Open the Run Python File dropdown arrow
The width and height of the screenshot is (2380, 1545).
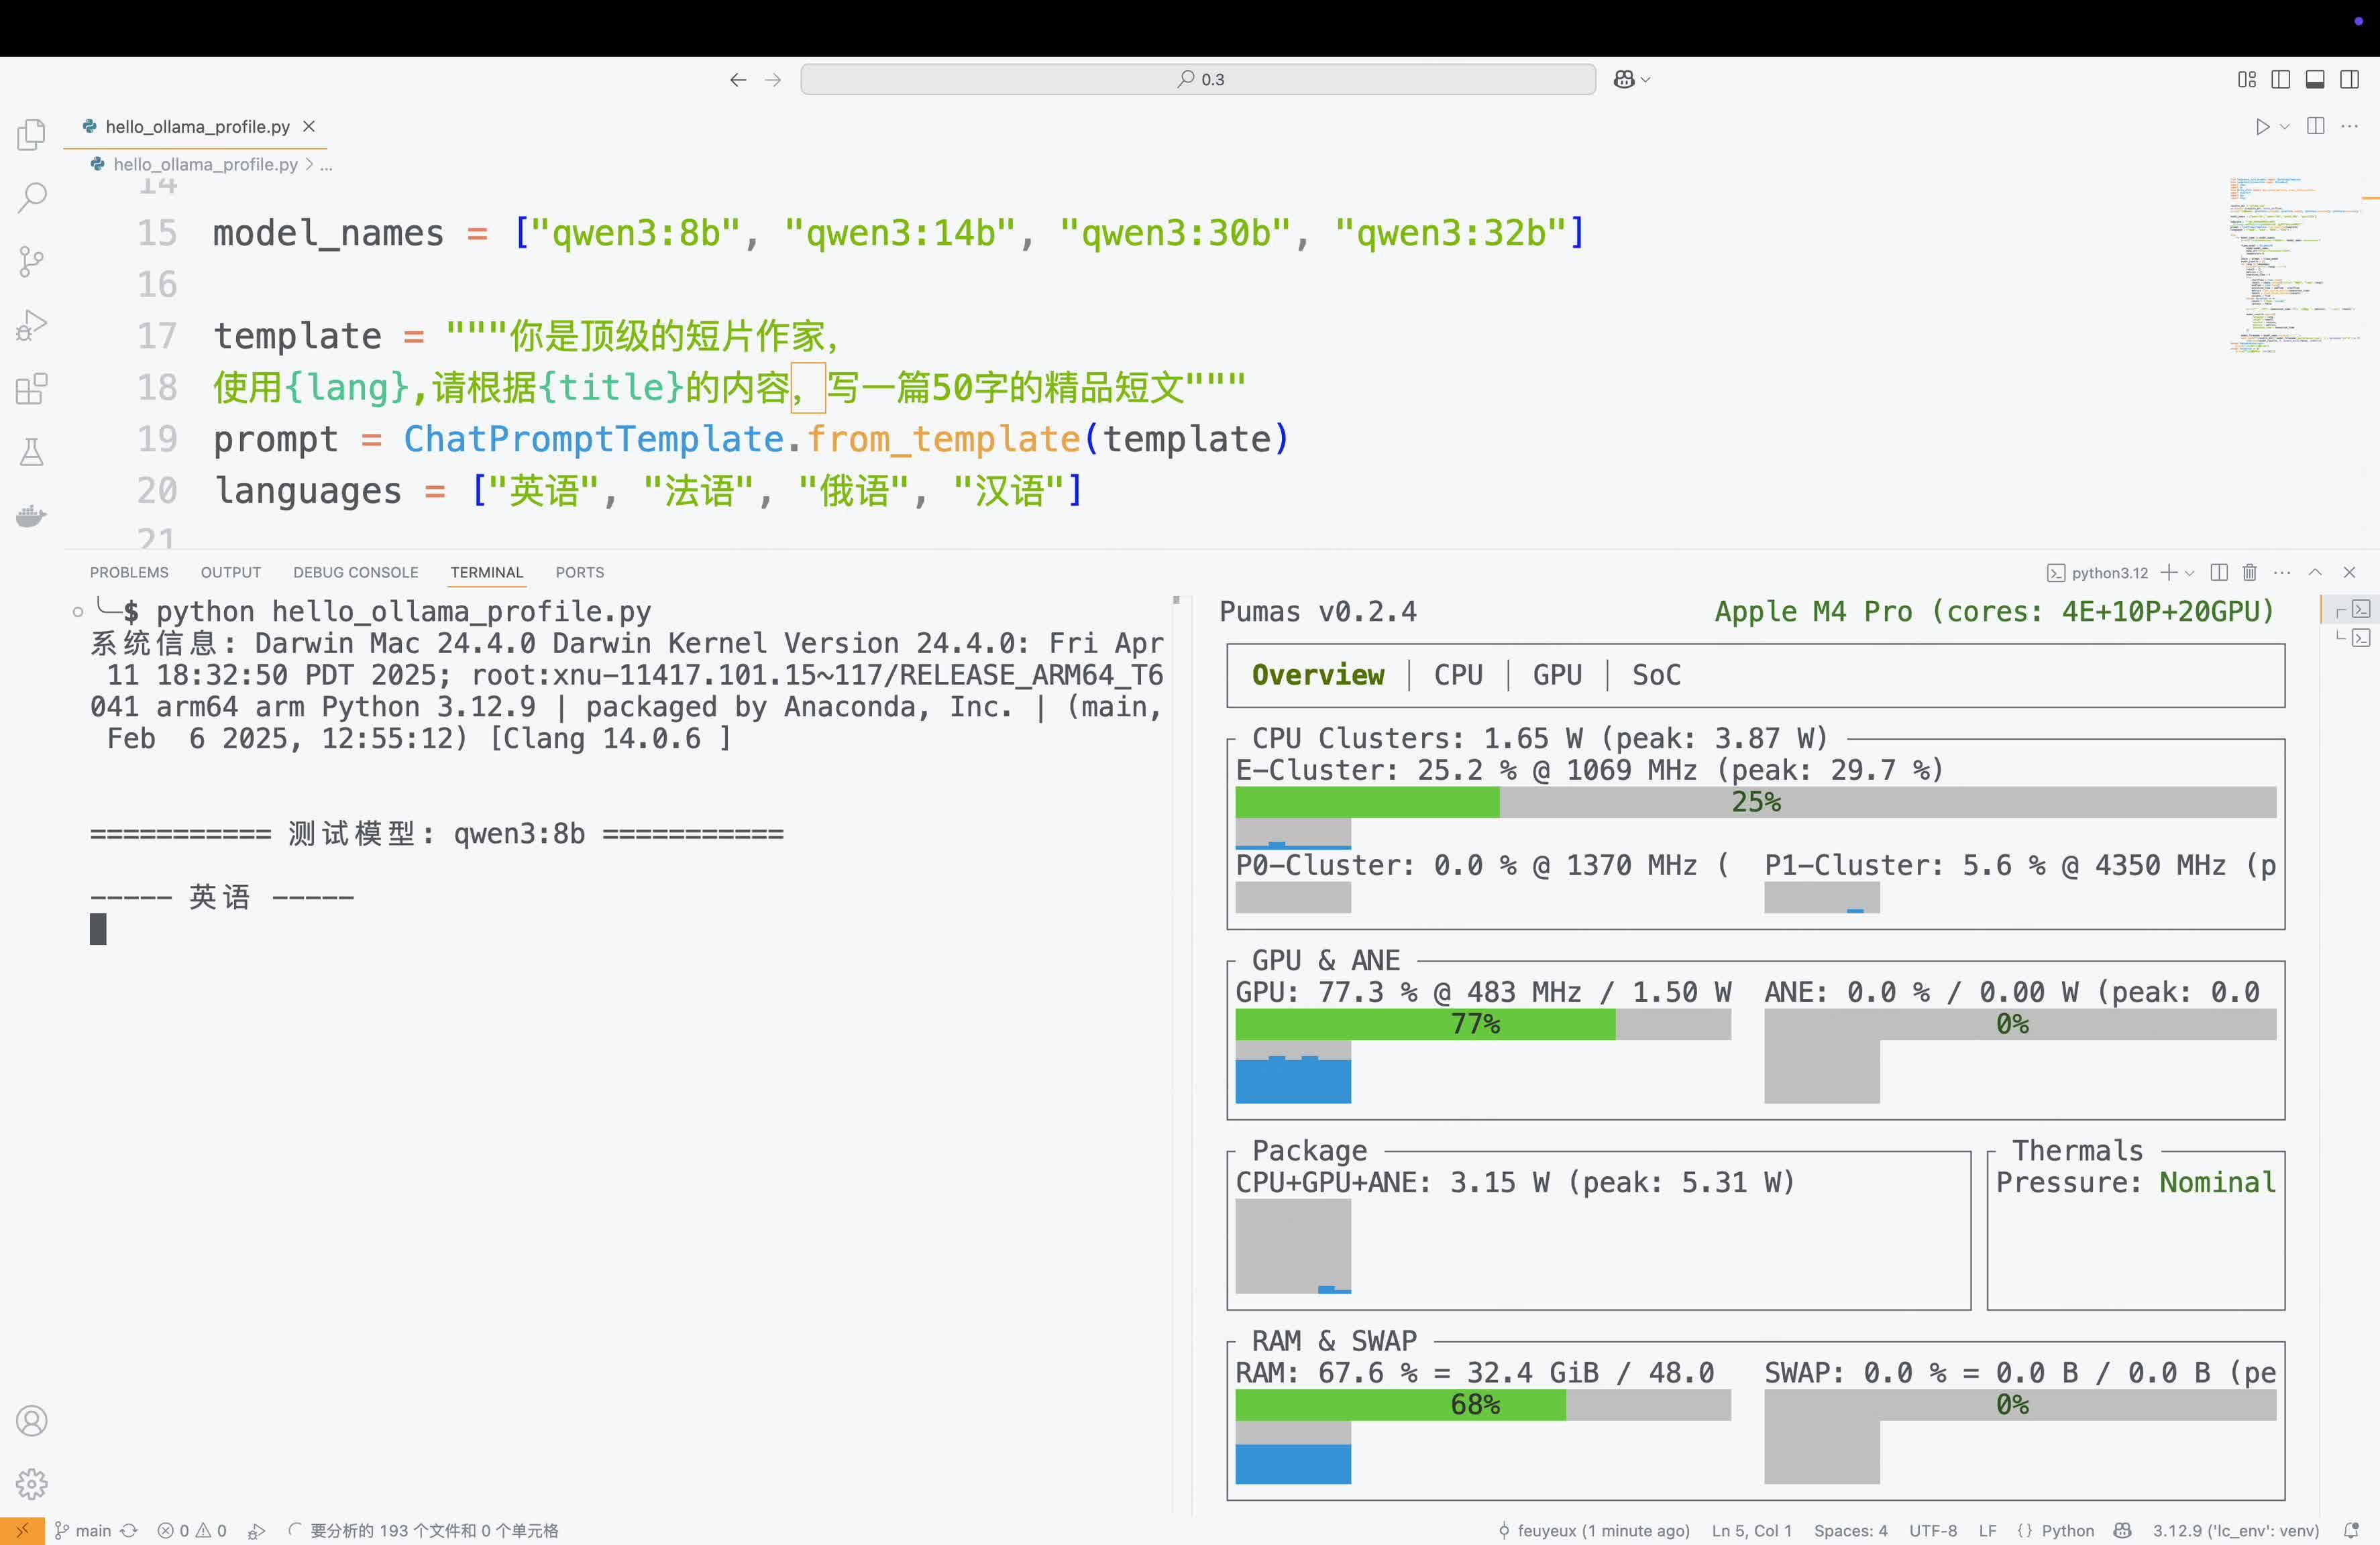(2284, 127)
